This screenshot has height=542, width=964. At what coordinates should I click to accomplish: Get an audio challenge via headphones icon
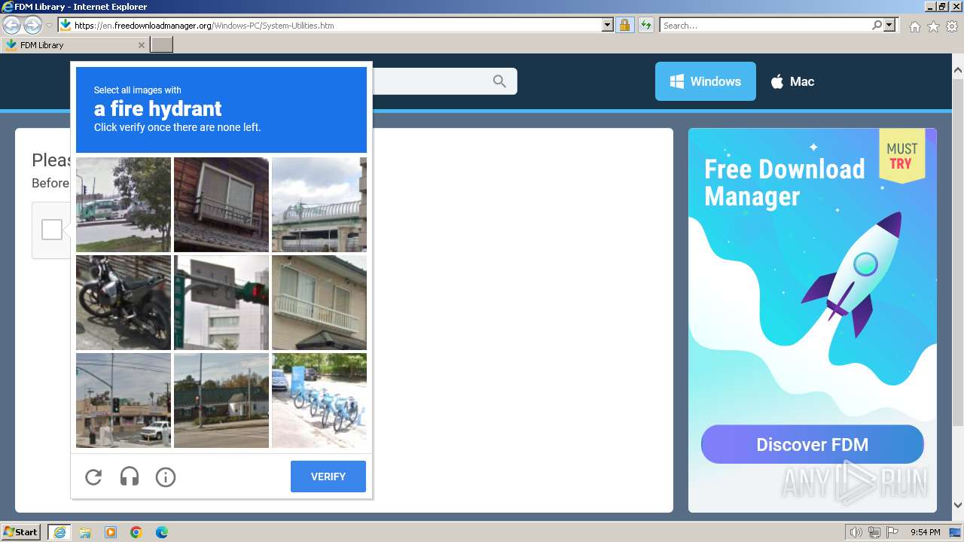tap(130, 477)
